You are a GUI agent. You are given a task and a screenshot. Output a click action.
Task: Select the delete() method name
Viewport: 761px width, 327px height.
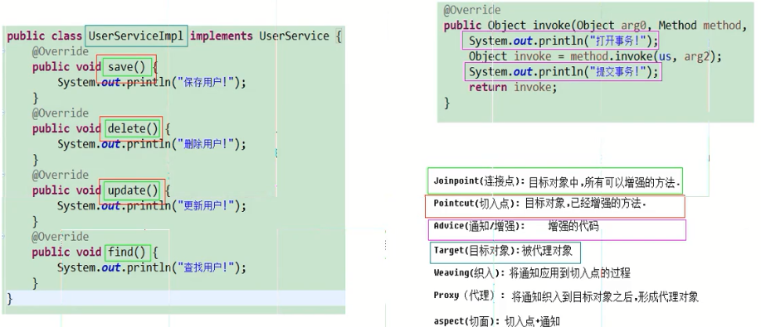[133, 128]
